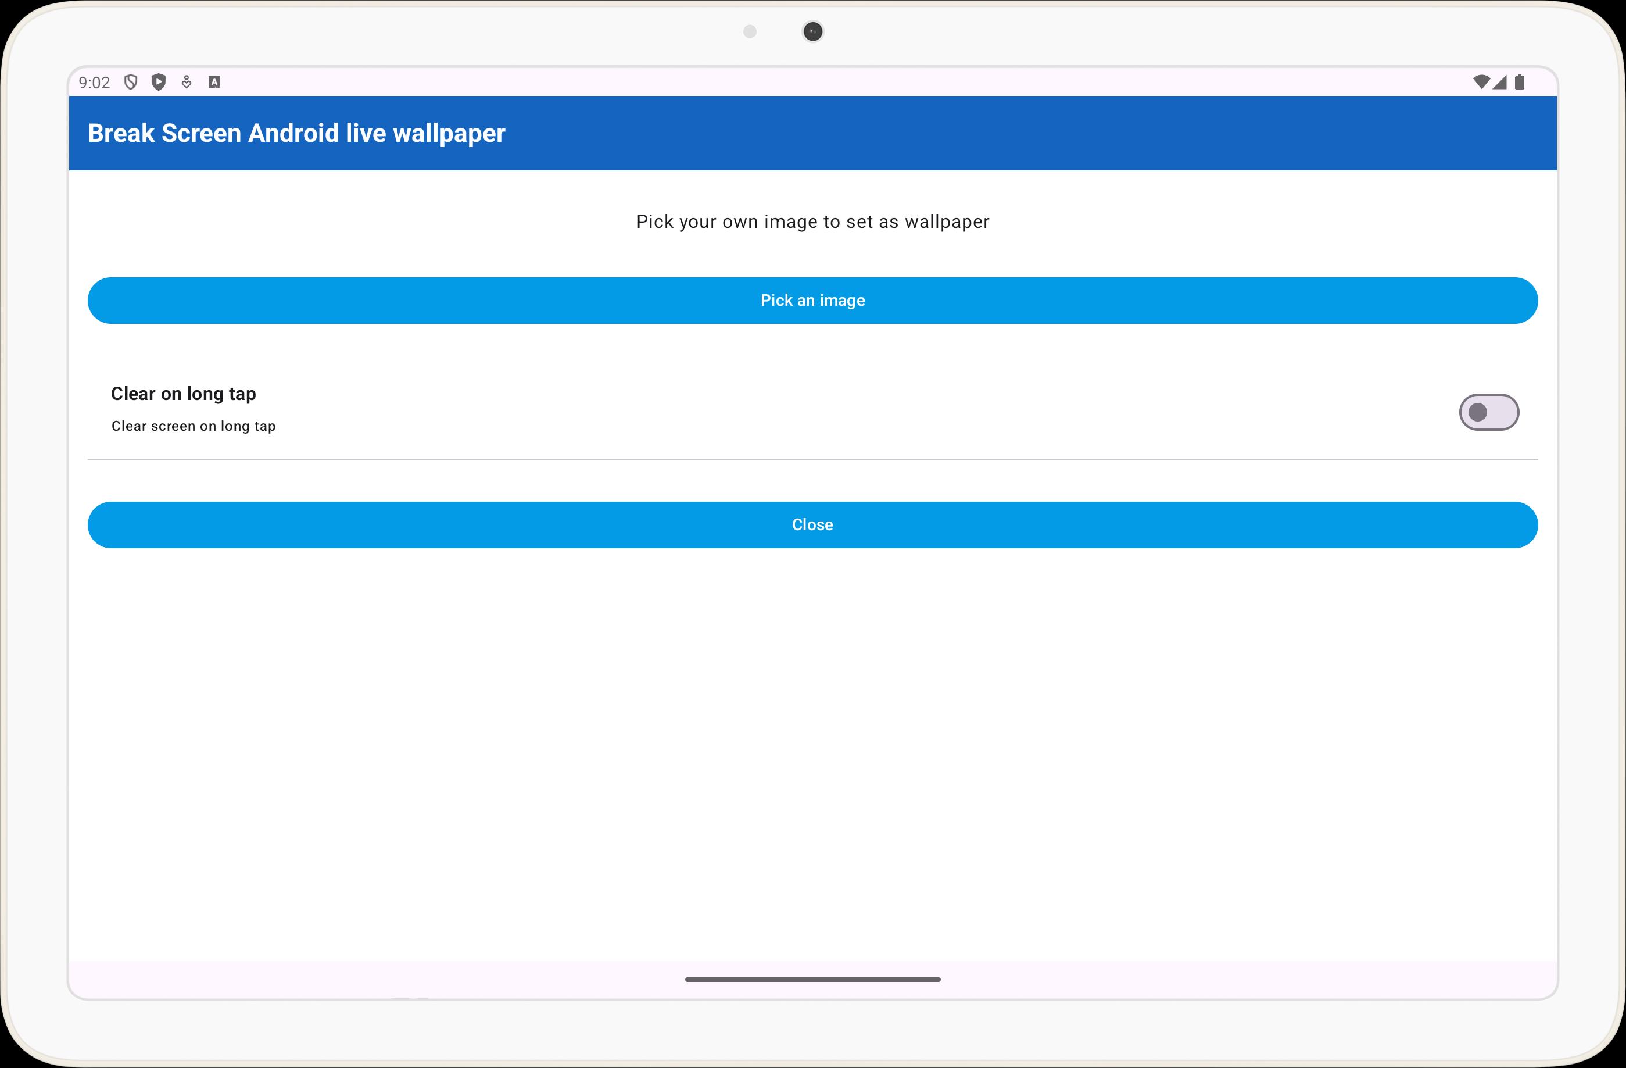The height and width of the screenshot is (1068, 1626).
Task: Select 'Pick your own image to set as wallpaper'
Action: [812, 222]
